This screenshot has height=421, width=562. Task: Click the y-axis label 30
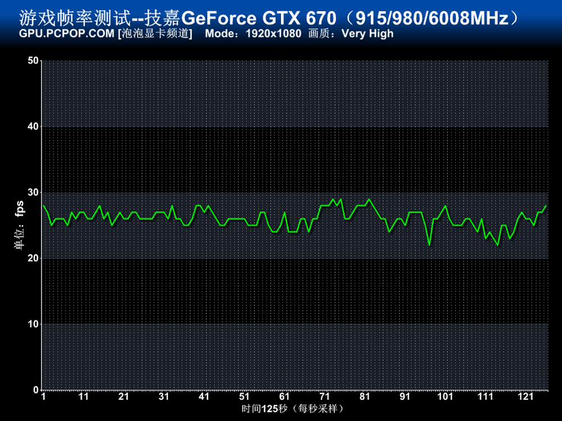click(33, 192)
